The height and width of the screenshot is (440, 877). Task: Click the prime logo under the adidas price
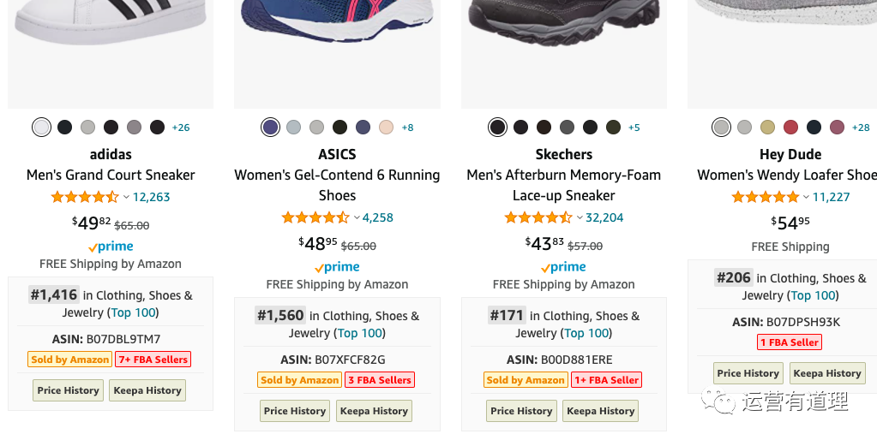pyautogui.click(x=111, y=247)
